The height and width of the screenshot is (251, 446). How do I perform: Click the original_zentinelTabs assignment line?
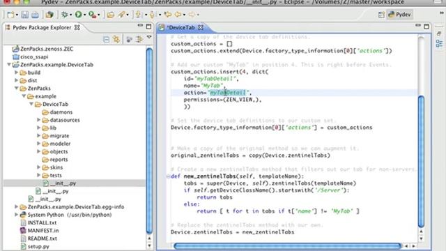point(250,155)
